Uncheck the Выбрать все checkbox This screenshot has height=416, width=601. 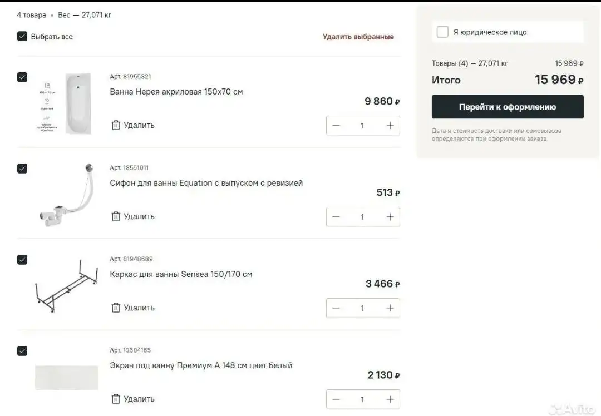click(22, 36)
